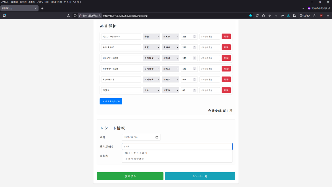Open the Firefox hamburger application menu
The height and width of the screenshot is (187, 332).
point(328,16)
